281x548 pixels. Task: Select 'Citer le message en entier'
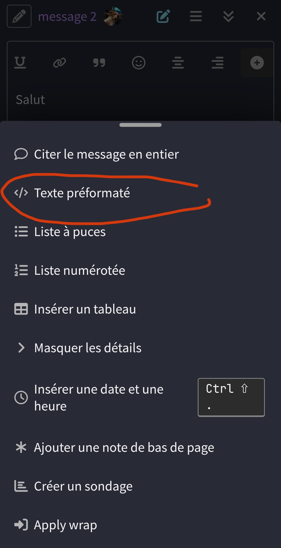(x=106, y=154)
